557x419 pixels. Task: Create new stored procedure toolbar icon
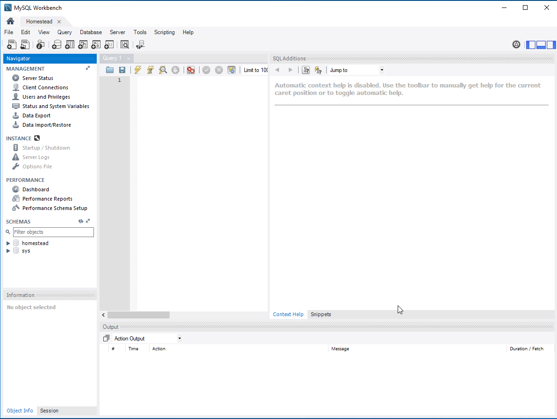point(96,44)
